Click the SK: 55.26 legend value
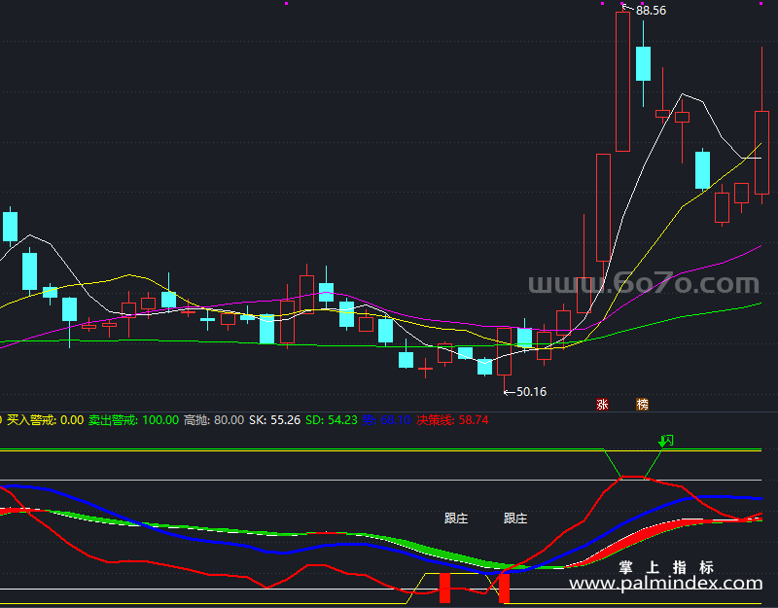The image size is (778, 608). (x=274, y=420)
